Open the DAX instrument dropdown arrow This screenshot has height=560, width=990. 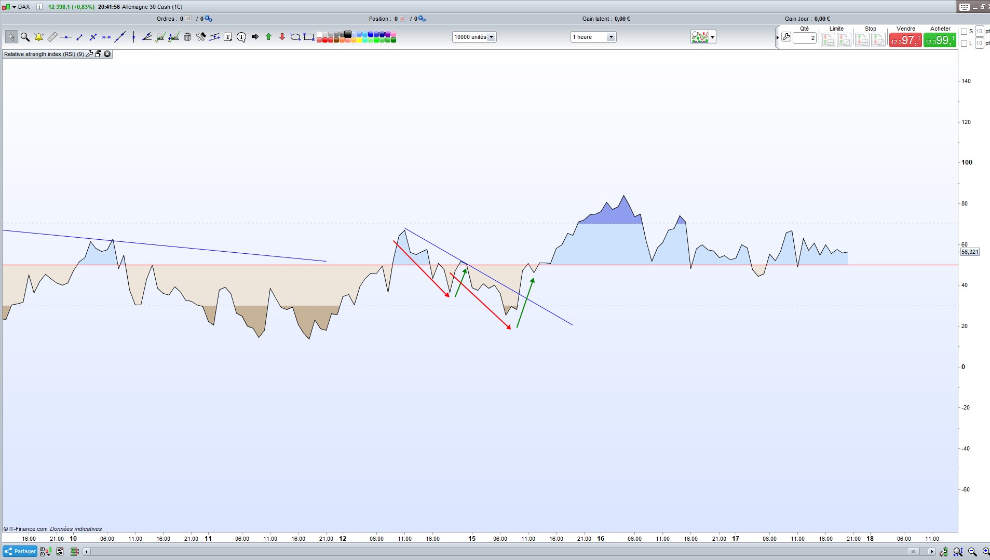[x=14, y=7]
